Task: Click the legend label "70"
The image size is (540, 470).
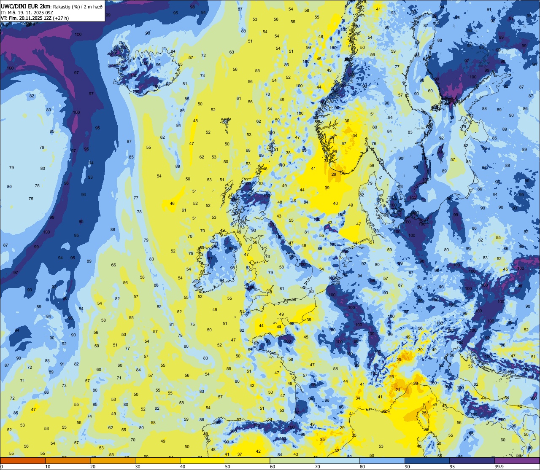Action: tap(317, 467)
